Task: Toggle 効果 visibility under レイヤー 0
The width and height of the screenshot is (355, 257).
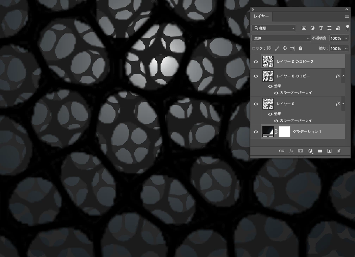Action: (270, 114)
